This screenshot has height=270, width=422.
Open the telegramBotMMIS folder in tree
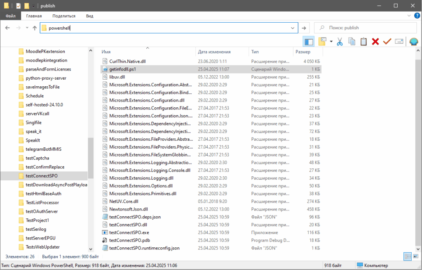click(x=43, y=149)
